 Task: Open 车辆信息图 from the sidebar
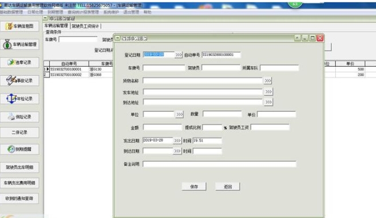pos(19,26)
